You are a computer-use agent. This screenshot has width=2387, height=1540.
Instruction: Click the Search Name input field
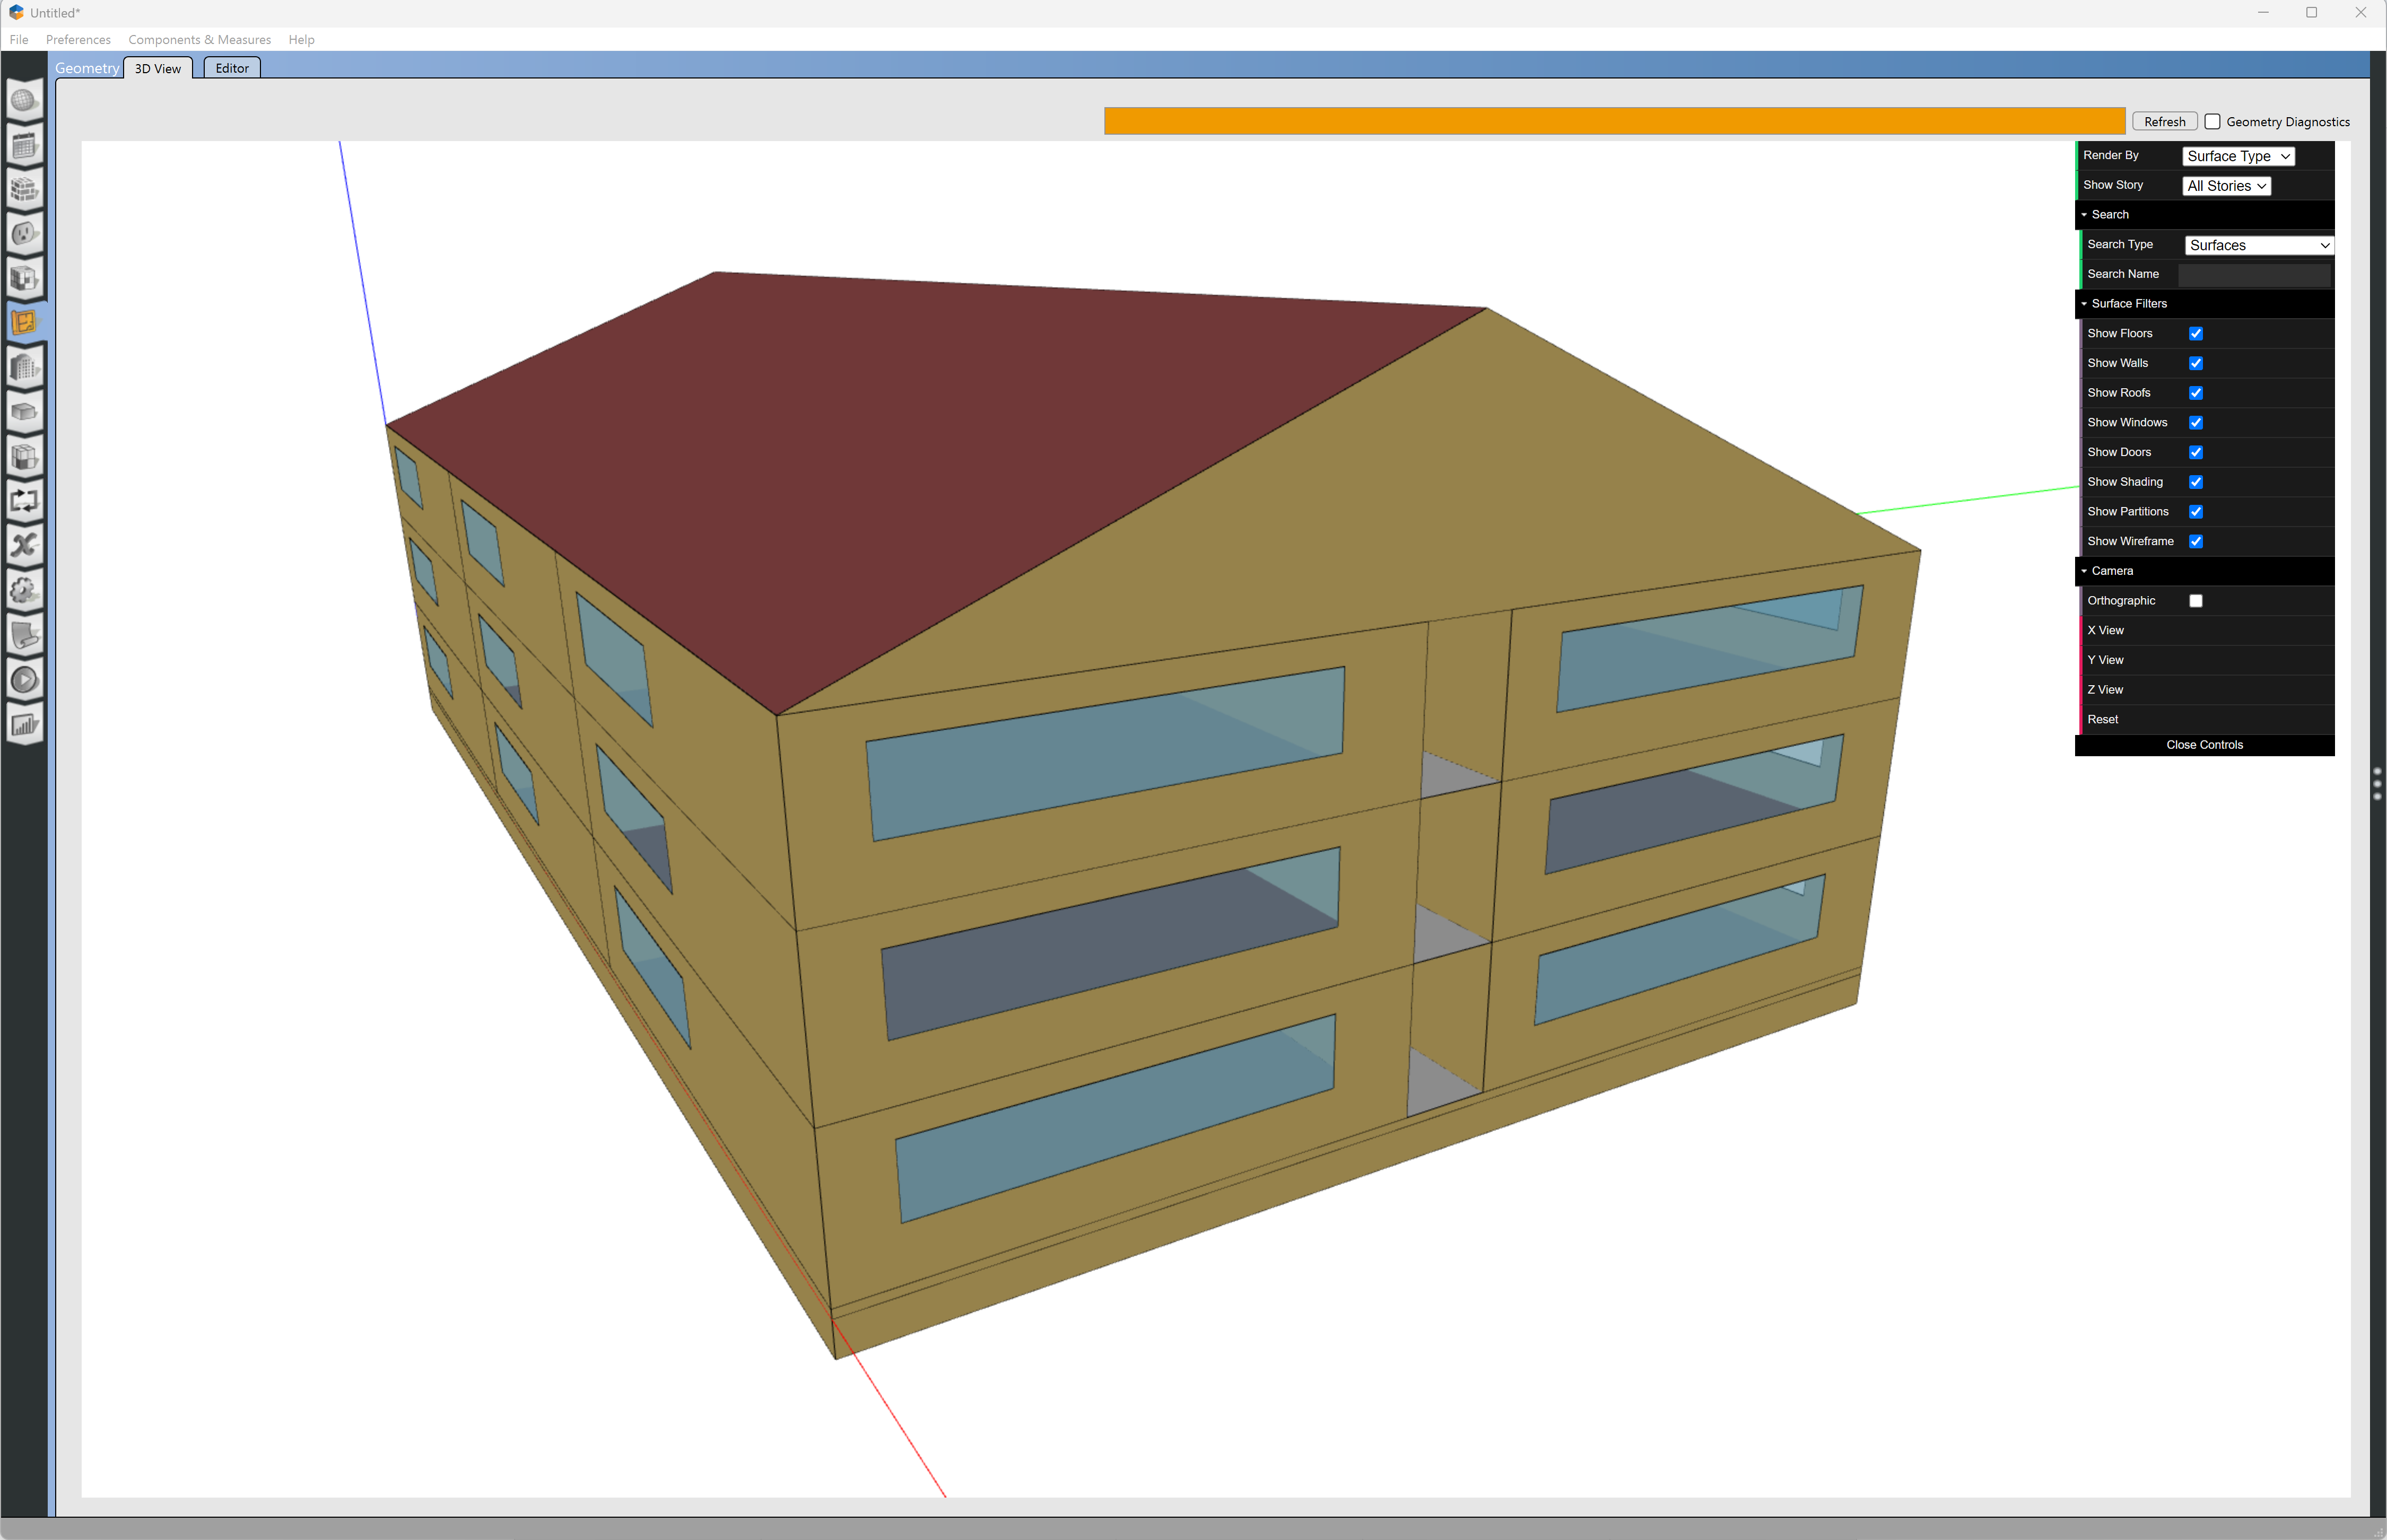2255,274
